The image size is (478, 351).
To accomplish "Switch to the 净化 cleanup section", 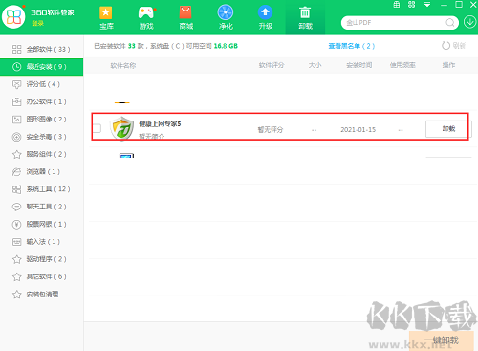I will click(226, 18).
